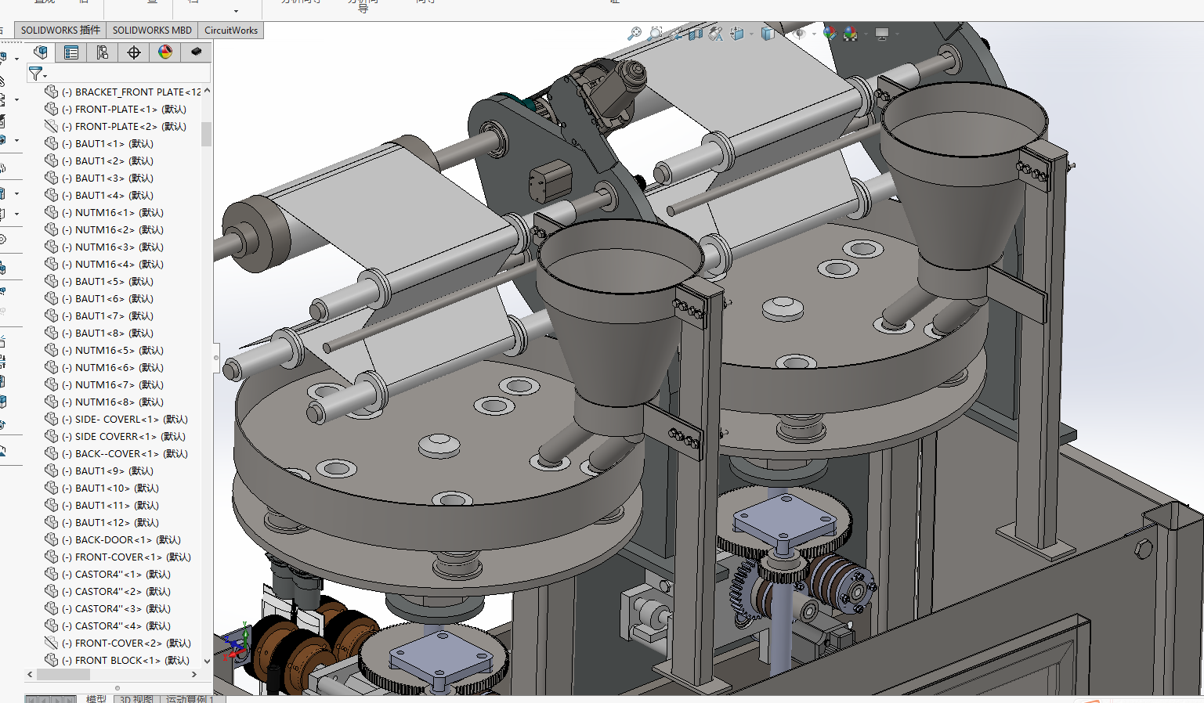Click the feature tree vertical scrollbar thumb

point(207,134)
